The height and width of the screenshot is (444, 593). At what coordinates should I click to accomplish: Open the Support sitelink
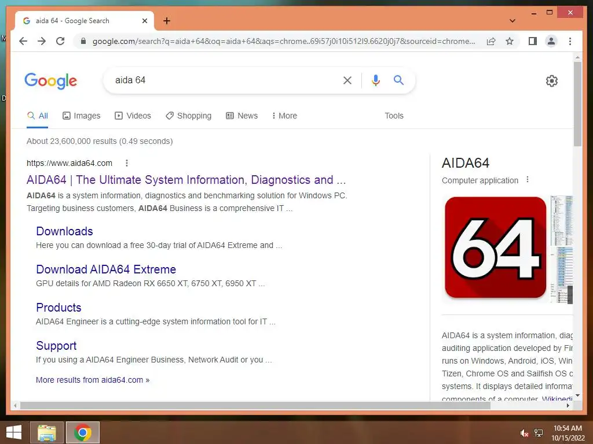[56, 346]
